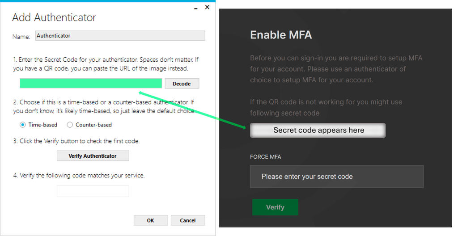
Task: Click the 'Add Authenticator' dialog title
Action: coord(54,18)
